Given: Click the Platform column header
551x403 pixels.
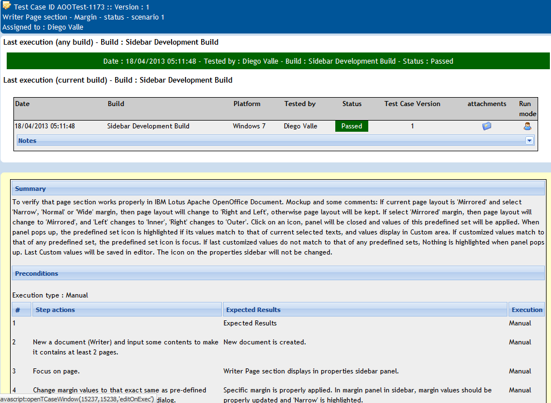Looking at the screenshot, I should pos(246,104).
